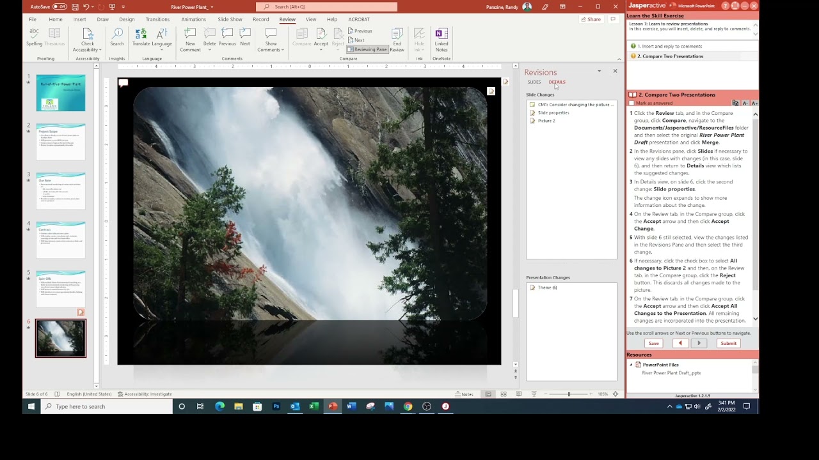
Task: Click Previous change in Compare group
Action: (x=360, y=31)
